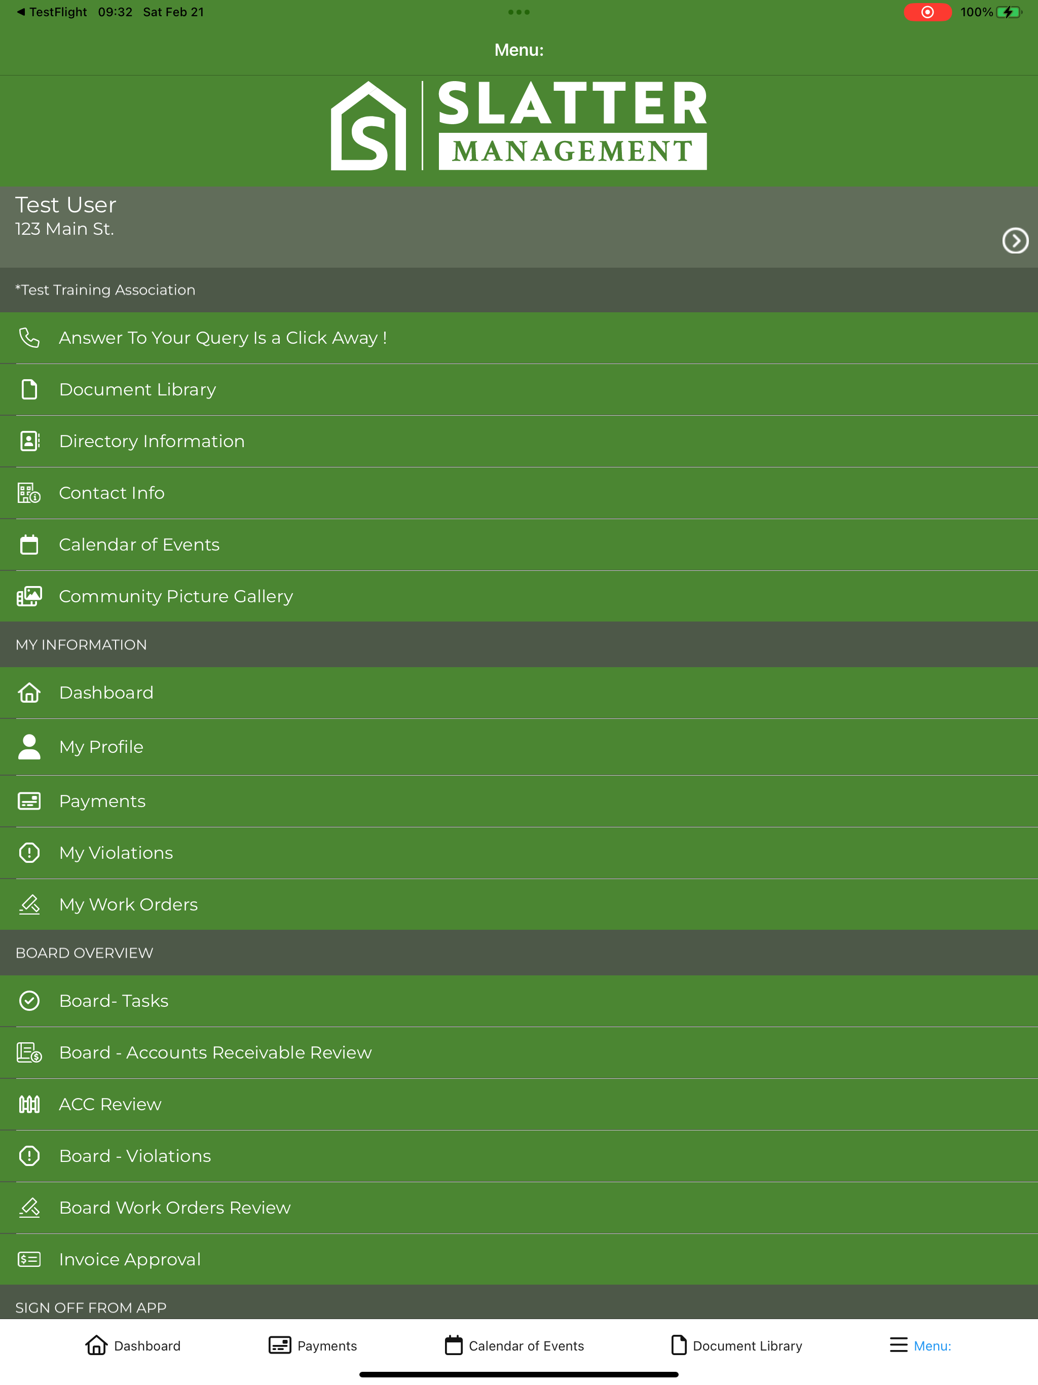Viewport: 1038px width, 1385px height.
Task: Tap the calendar icon beside Calendar of Events row
Action: pos(29,544)
